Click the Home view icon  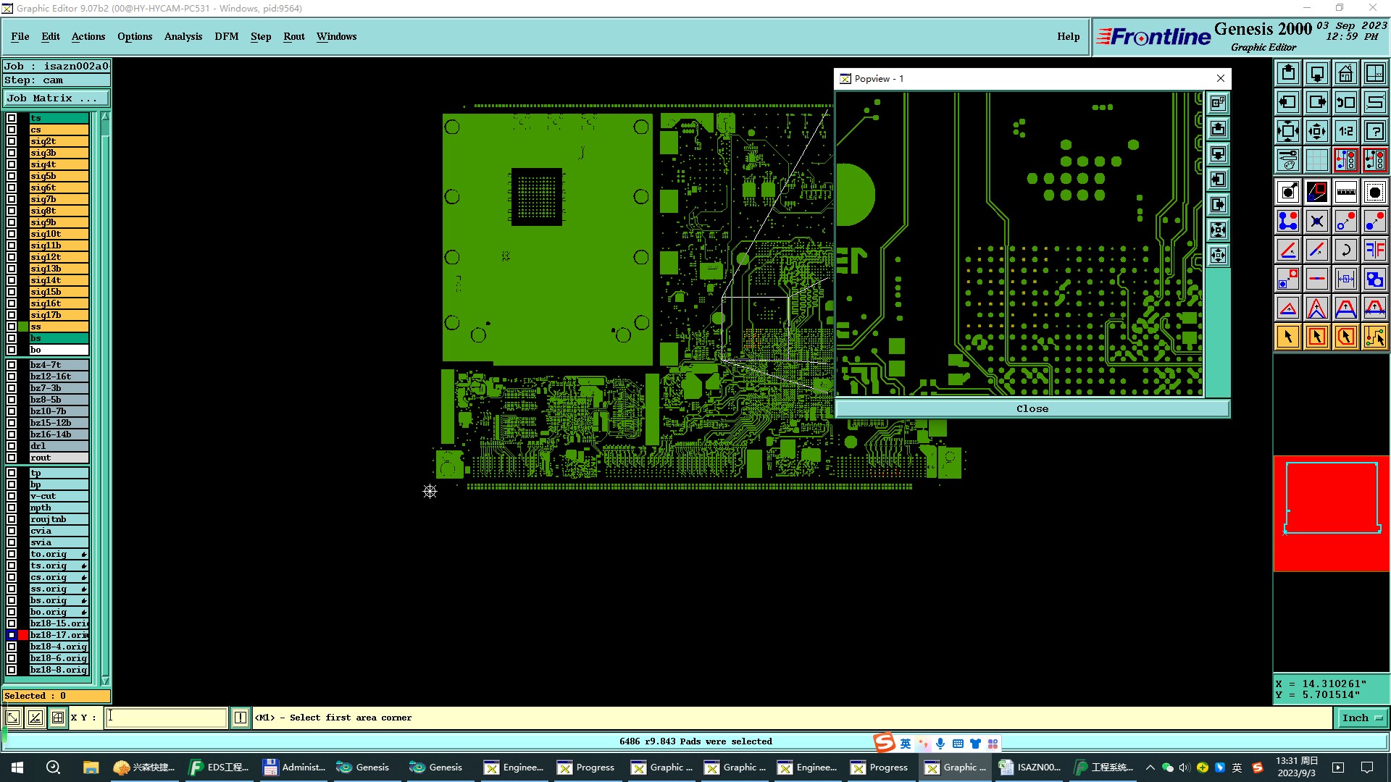[x=1345, y=73]
